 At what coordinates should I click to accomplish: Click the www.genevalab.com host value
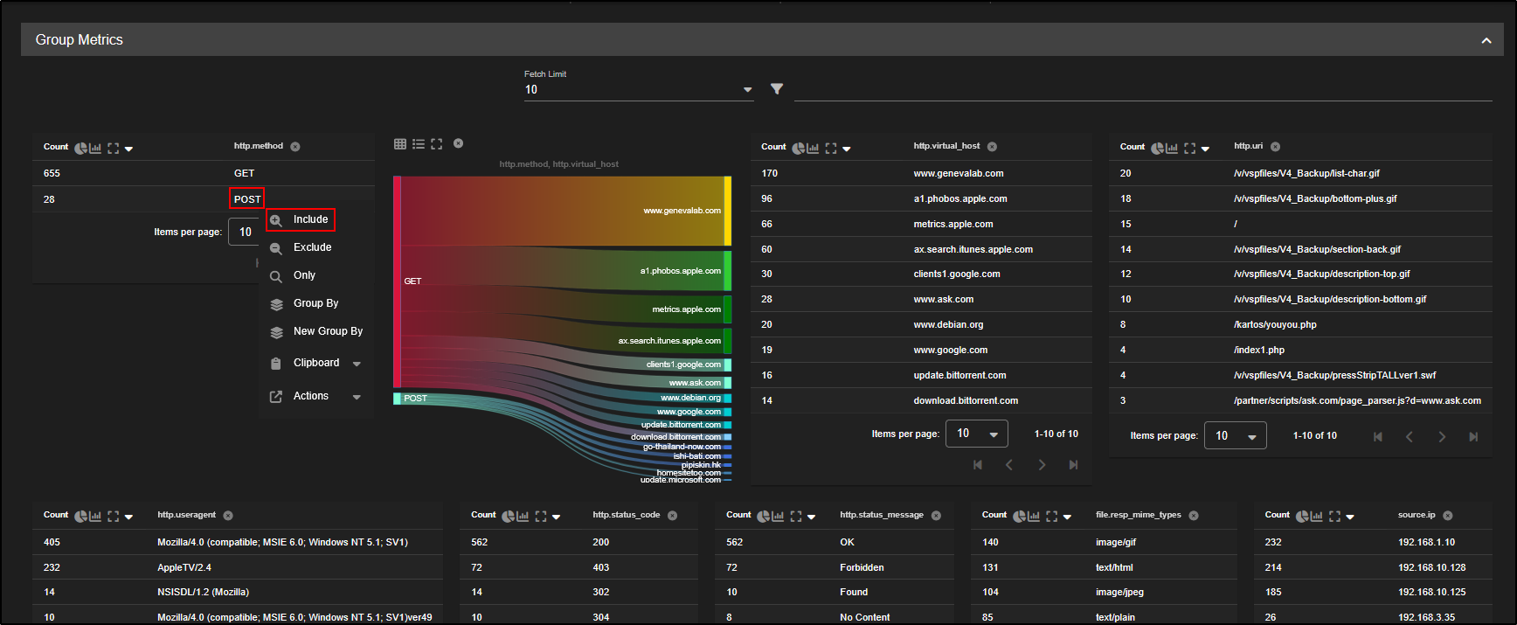(x=958, y=173)
